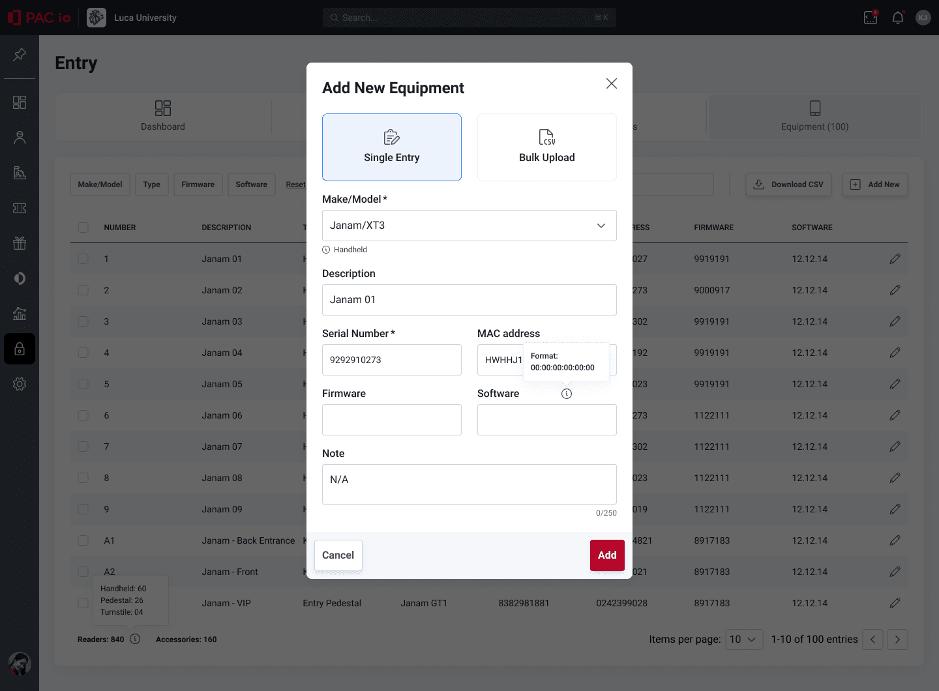This screenshot has height=691, width=939.
Task: Click the KJ user avatar
Action: (x=923, y=18)
